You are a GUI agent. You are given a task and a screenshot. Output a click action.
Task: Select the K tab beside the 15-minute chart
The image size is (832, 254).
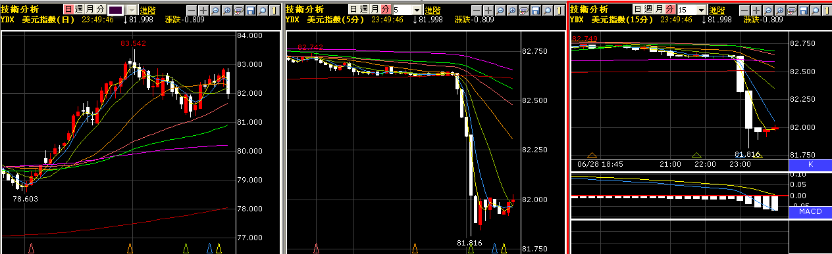pos(810,165)
